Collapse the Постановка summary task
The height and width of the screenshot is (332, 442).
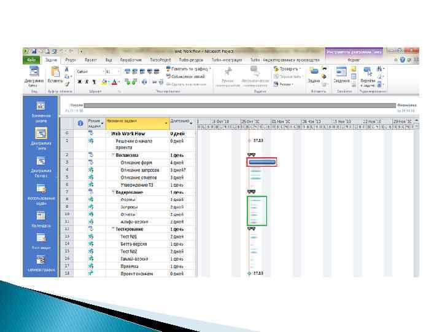click(113, 155)
